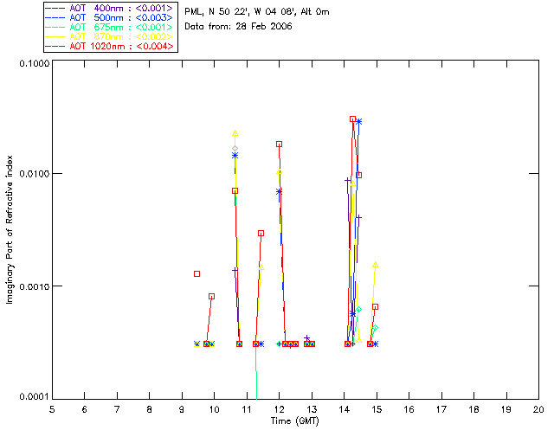Click the blue dashed line sample in legend
554x443 pixels.
(55, 17)
